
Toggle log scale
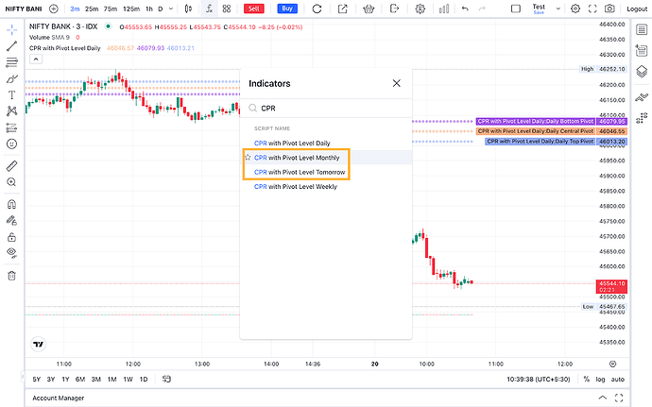click(x=600, y=380)
